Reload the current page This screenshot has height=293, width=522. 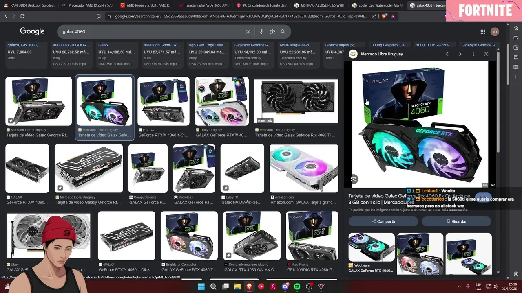coord(22,16)
